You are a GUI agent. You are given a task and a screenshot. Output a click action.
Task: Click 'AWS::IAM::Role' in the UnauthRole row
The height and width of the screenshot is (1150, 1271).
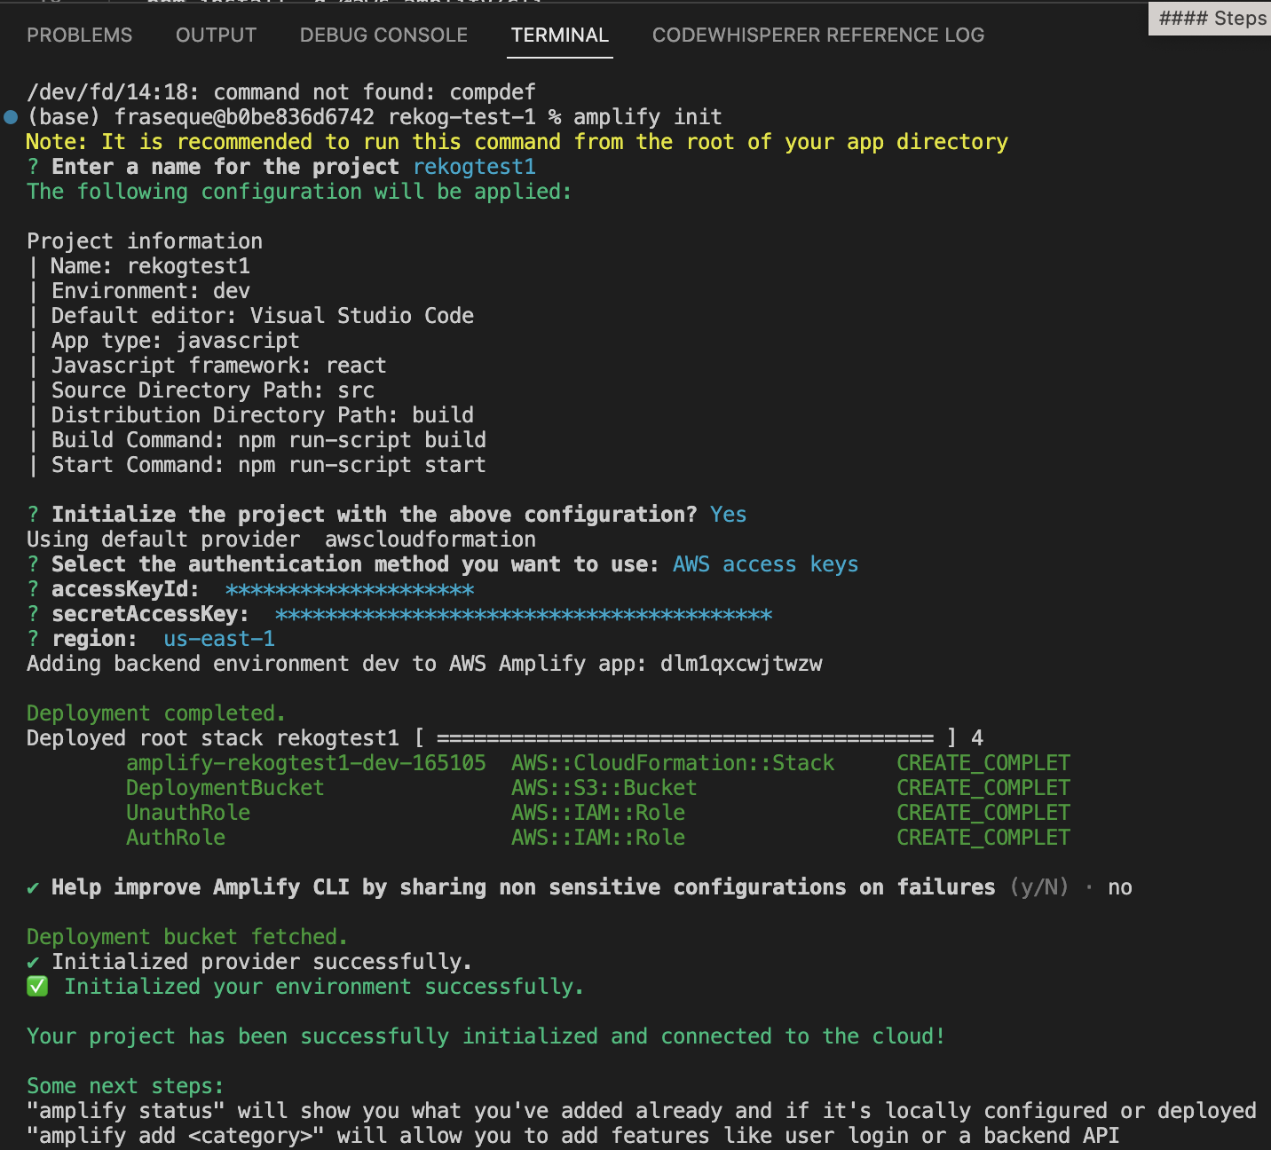(x=598, y=813)
